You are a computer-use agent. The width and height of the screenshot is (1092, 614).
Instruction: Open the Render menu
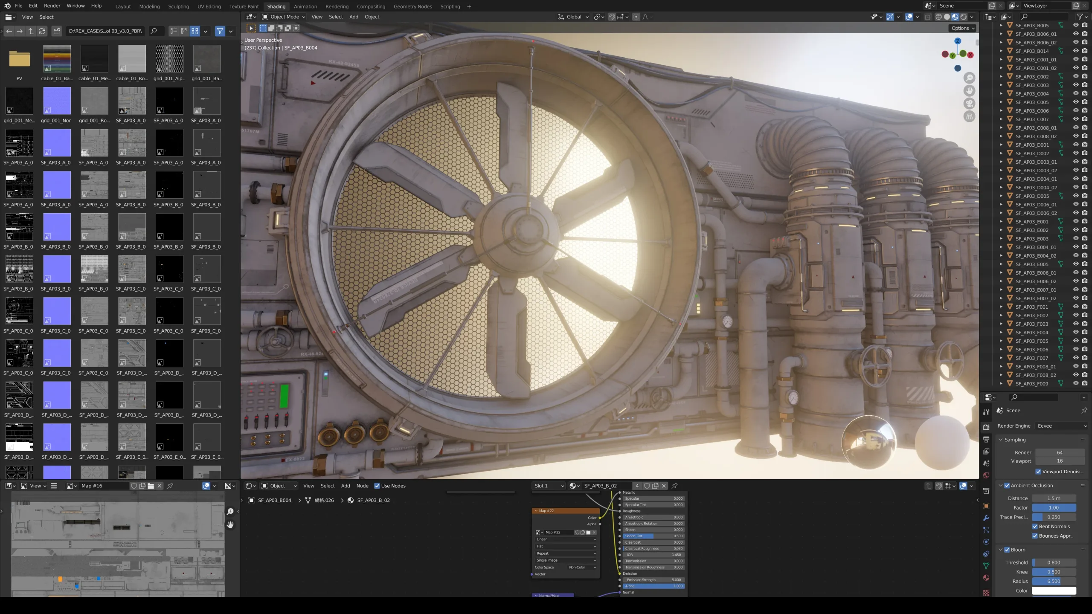(52, 6)
